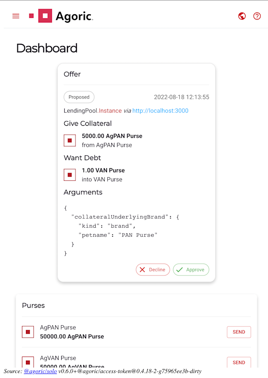Screen dimensions: 268x378
Task: Open the help question mark icon
Action: [x=257, y=16]
